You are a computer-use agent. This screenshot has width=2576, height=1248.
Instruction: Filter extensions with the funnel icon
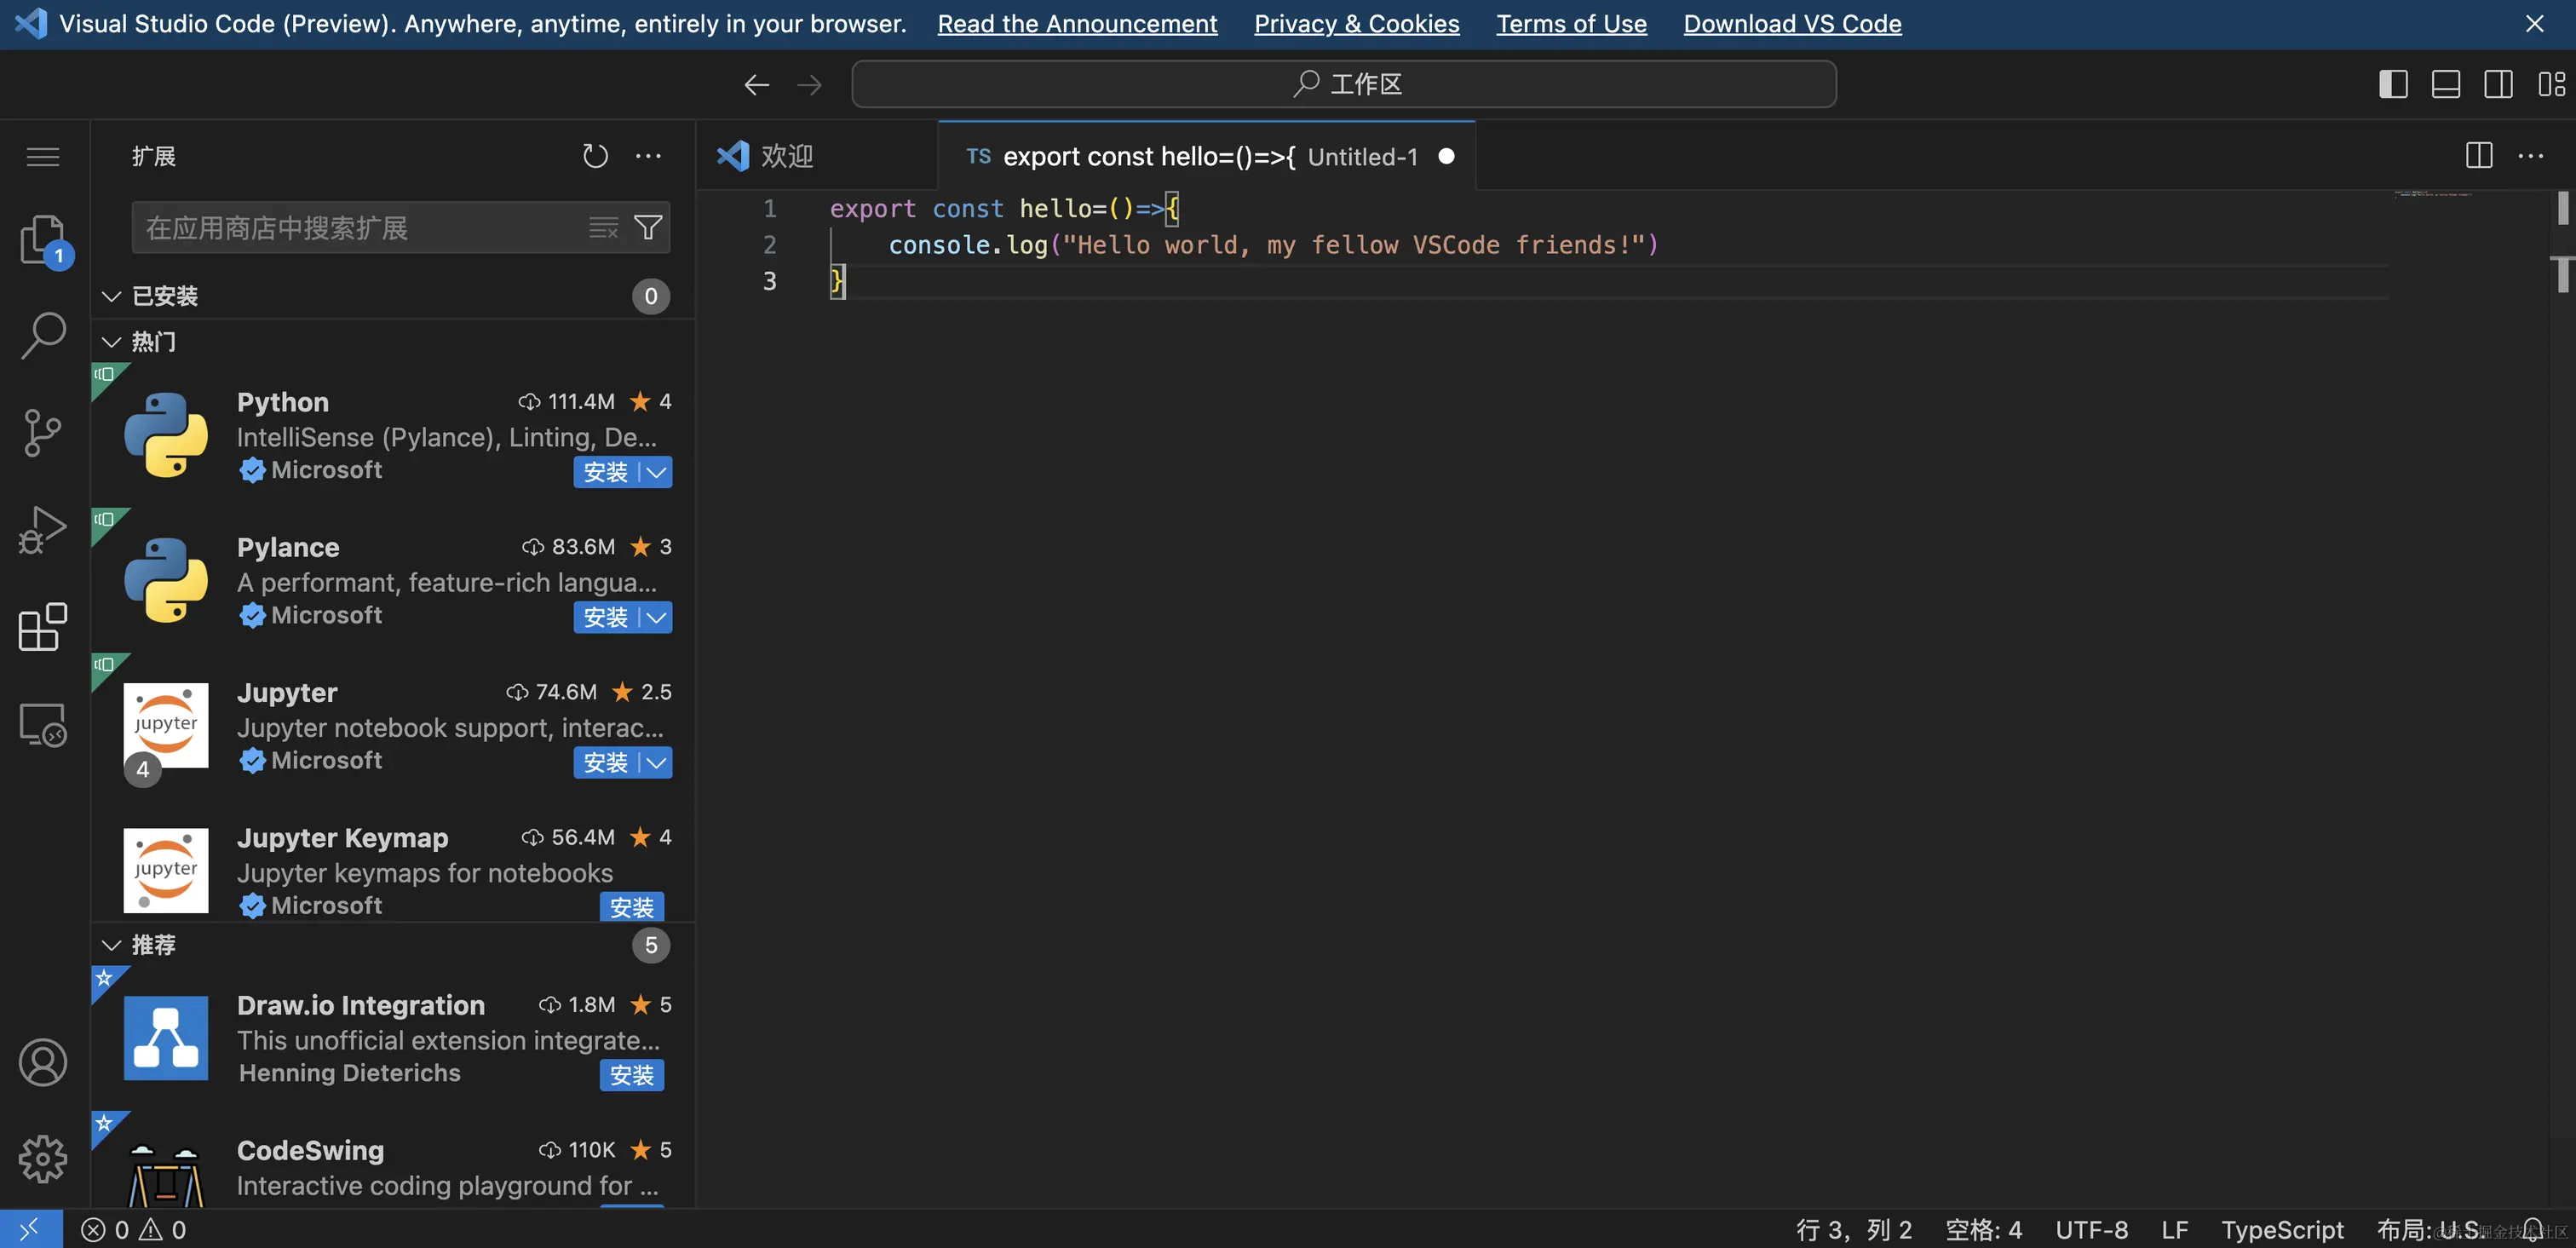pyautogui.click(x=648, y=228)
